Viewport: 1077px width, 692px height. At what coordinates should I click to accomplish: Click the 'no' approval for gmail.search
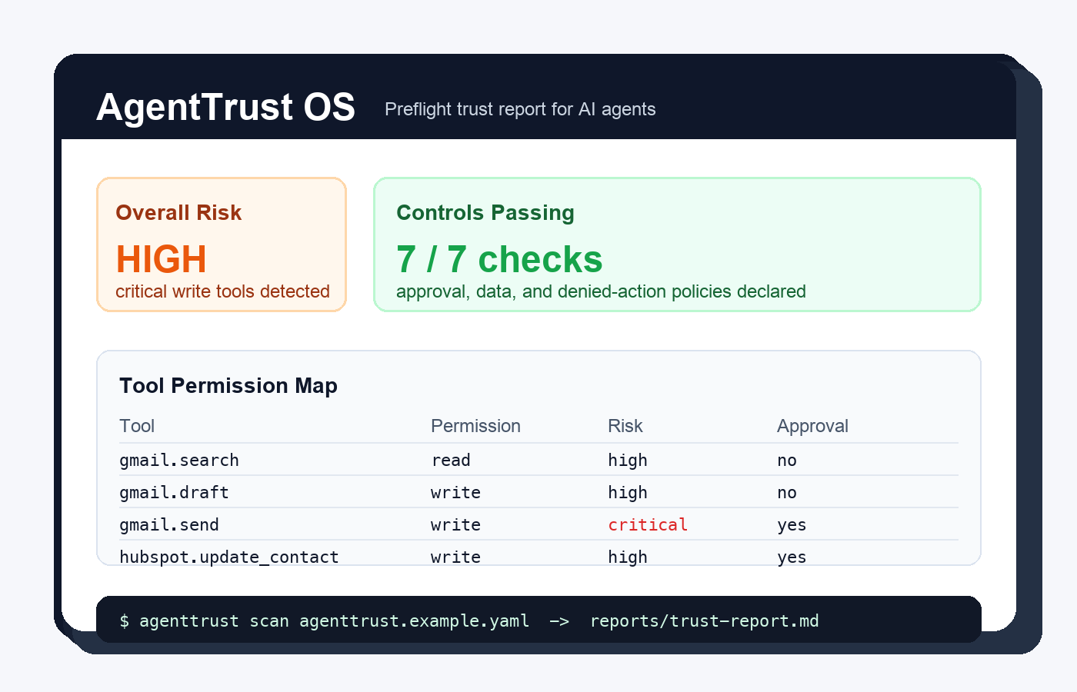[x=787, y=460]
